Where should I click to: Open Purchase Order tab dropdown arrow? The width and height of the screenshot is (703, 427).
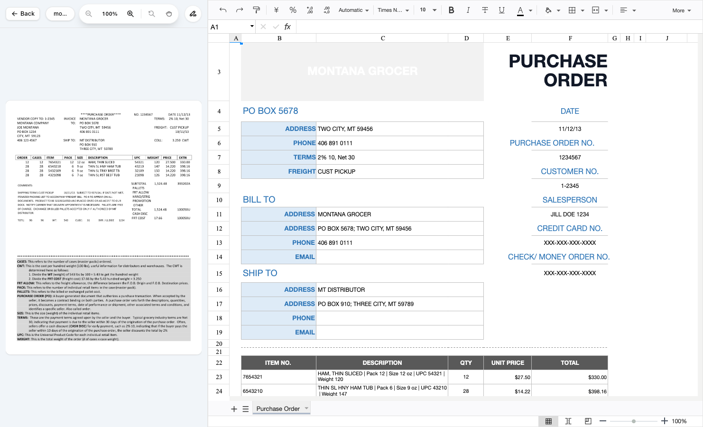(x=306, y=408)
